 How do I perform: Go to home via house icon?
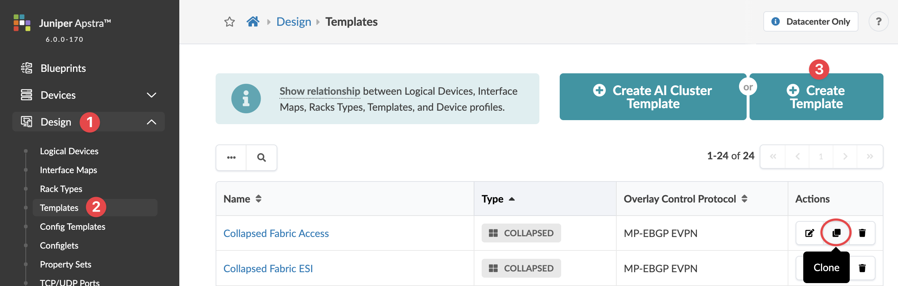pos(253,22)
